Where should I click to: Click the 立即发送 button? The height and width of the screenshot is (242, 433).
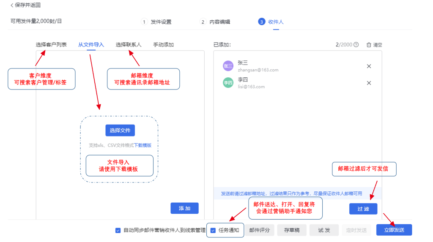394,230
